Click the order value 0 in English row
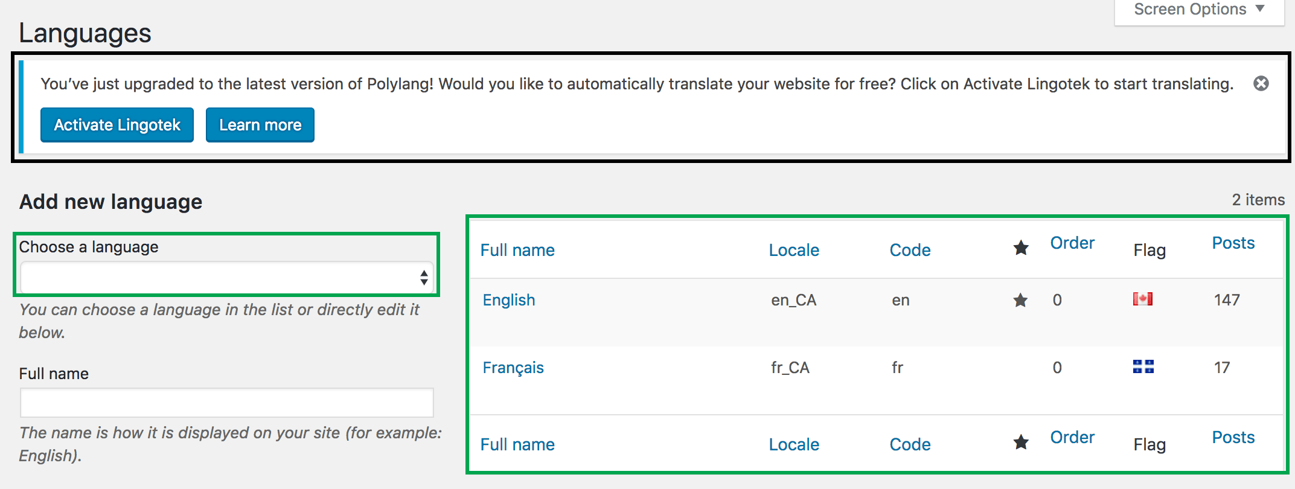 click(1057, 300)
